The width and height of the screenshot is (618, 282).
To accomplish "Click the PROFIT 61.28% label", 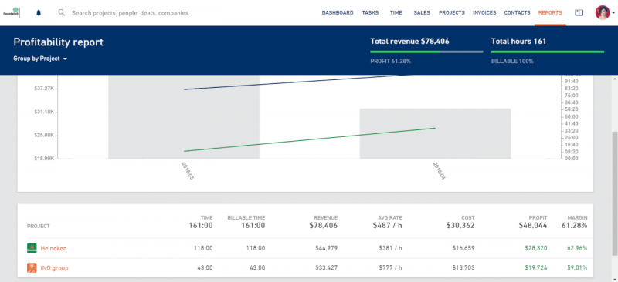I will (391, 62).
